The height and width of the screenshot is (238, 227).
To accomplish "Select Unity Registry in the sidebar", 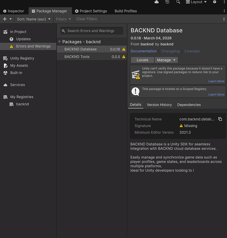I will pyautogui.click(x=22, y=58).
